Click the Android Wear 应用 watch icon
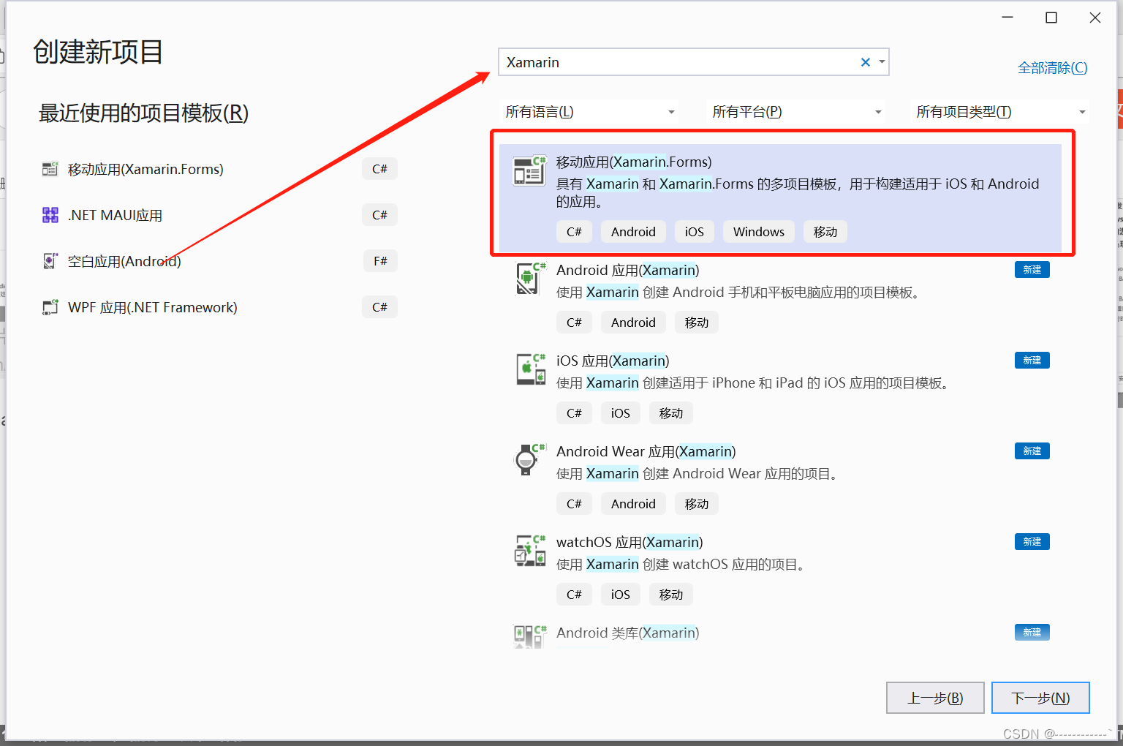The image size is (1123, 746). tap(529, 460)
